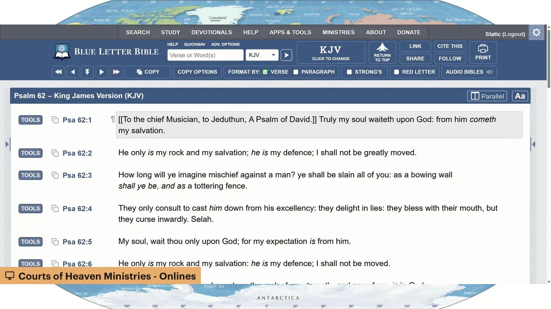
Task: Jump to bottom with the down-arrows icon
Action: tap(87, 72)
